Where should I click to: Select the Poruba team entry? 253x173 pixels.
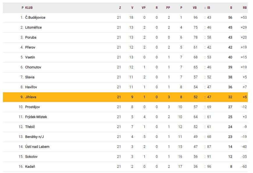click(x=31, y=37)
